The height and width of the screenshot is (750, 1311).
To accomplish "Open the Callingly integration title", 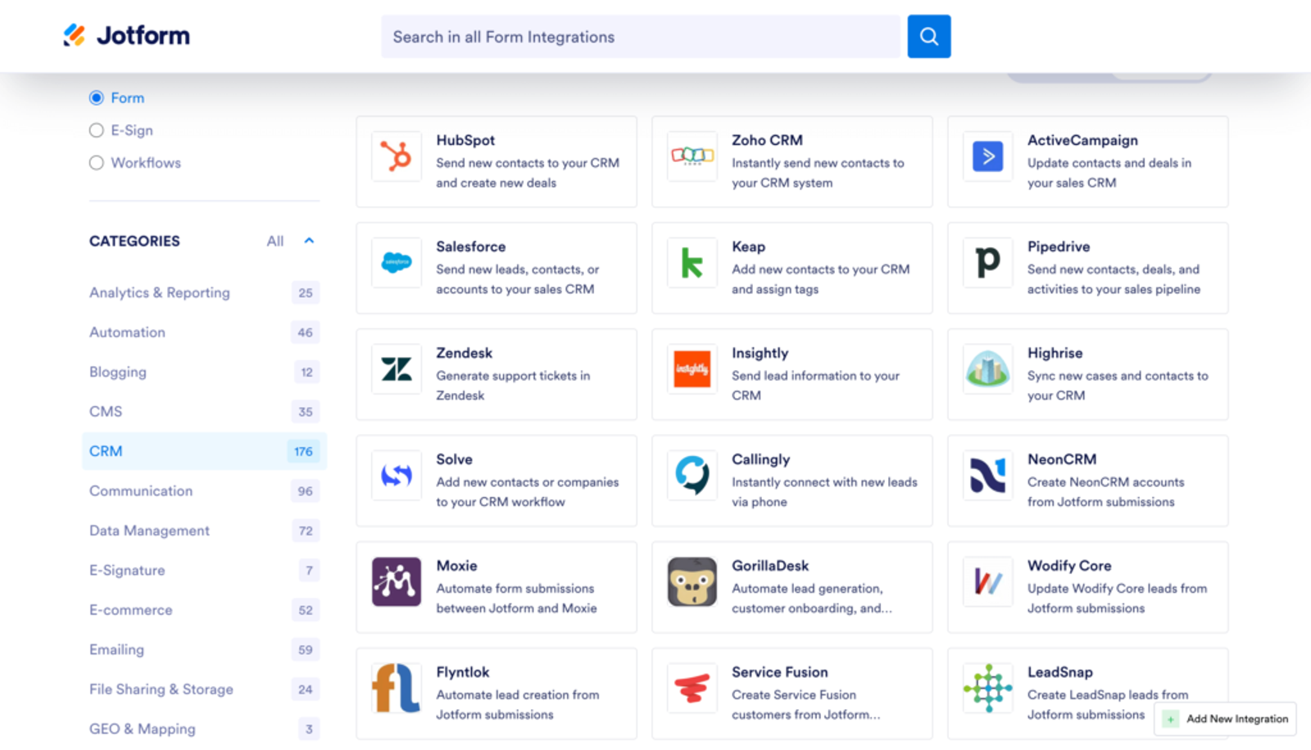I will point(761,459).
